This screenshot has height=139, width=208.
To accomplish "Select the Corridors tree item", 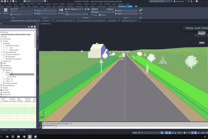I will tap(6, 90).
